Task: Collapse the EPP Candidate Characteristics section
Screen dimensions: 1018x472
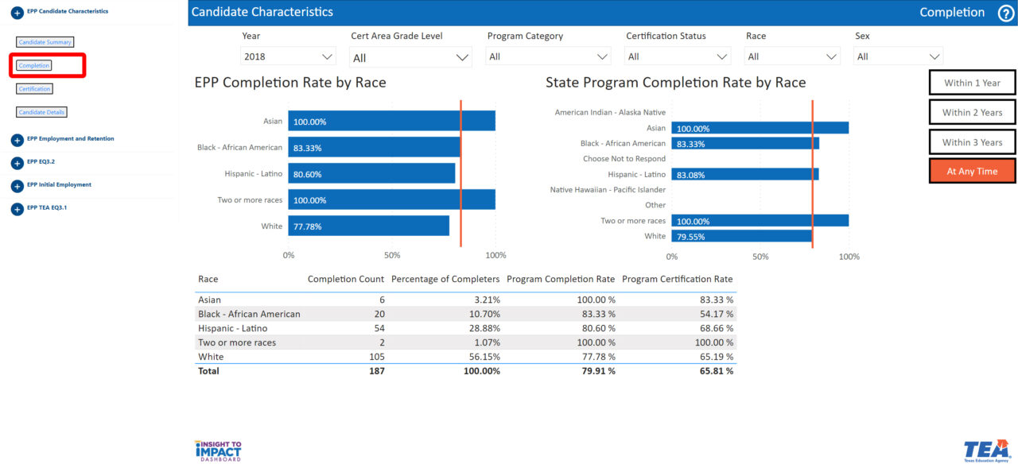Action: tap(17, 13)
